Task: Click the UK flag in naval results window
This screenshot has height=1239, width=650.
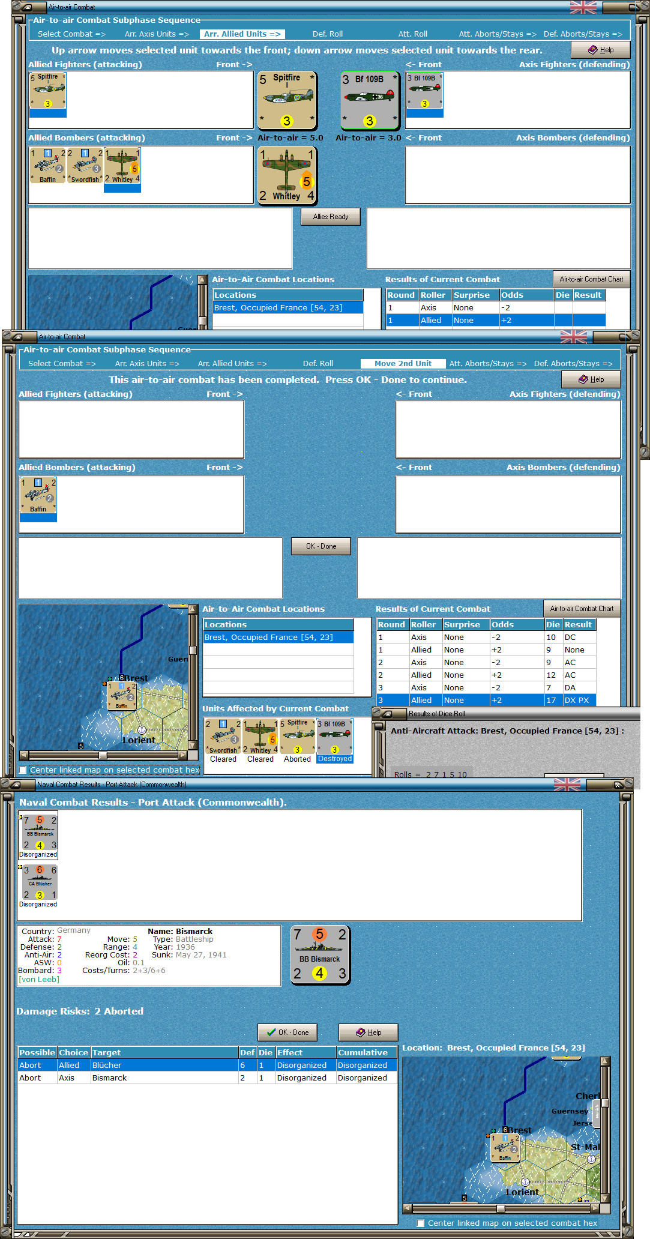Action: click(x=567, y=784)
